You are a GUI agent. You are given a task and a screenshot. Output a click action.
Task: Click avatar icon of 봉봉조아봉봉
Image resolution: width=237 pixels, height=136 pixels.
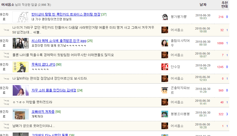coord(165,114)
